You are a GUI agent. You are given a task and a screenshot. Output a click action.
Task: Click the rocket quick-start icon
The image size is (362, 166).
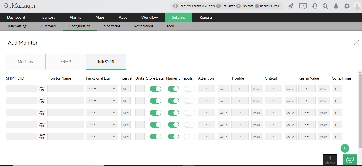pyautogui.click(x=291, y=6)
